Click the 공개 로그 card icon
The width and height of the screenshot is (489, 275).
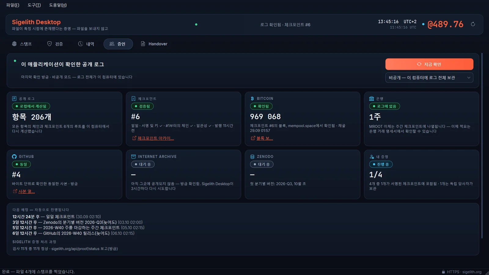coord(14,99)
